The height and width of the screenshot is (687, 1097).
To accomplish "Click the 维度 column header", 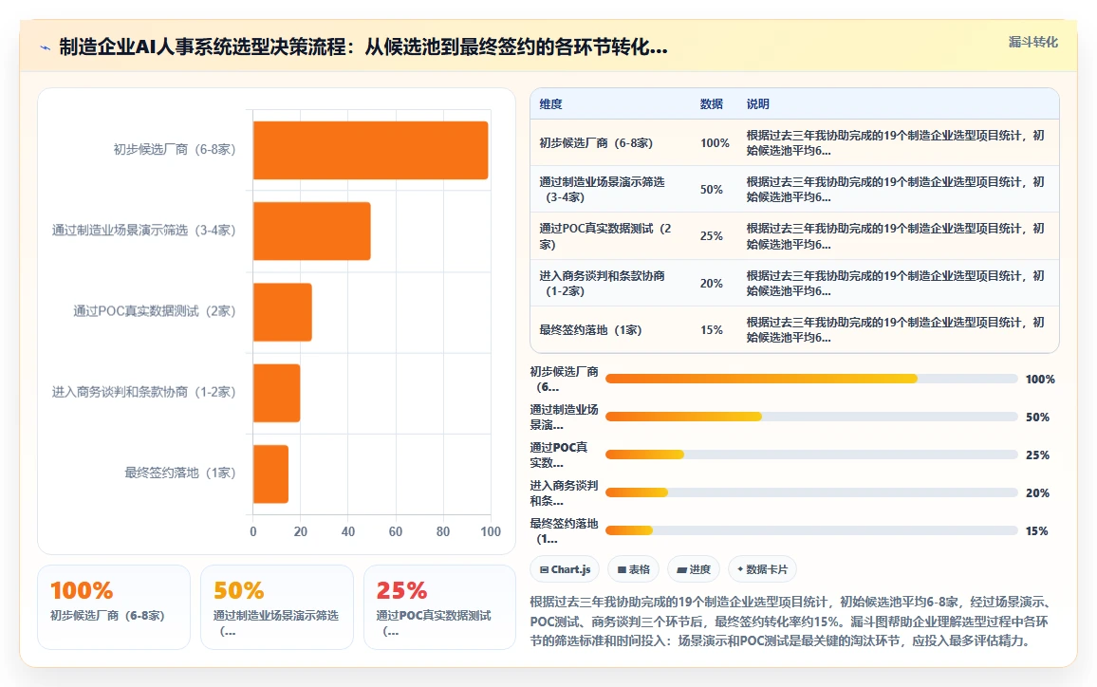I will coord(550,104).
